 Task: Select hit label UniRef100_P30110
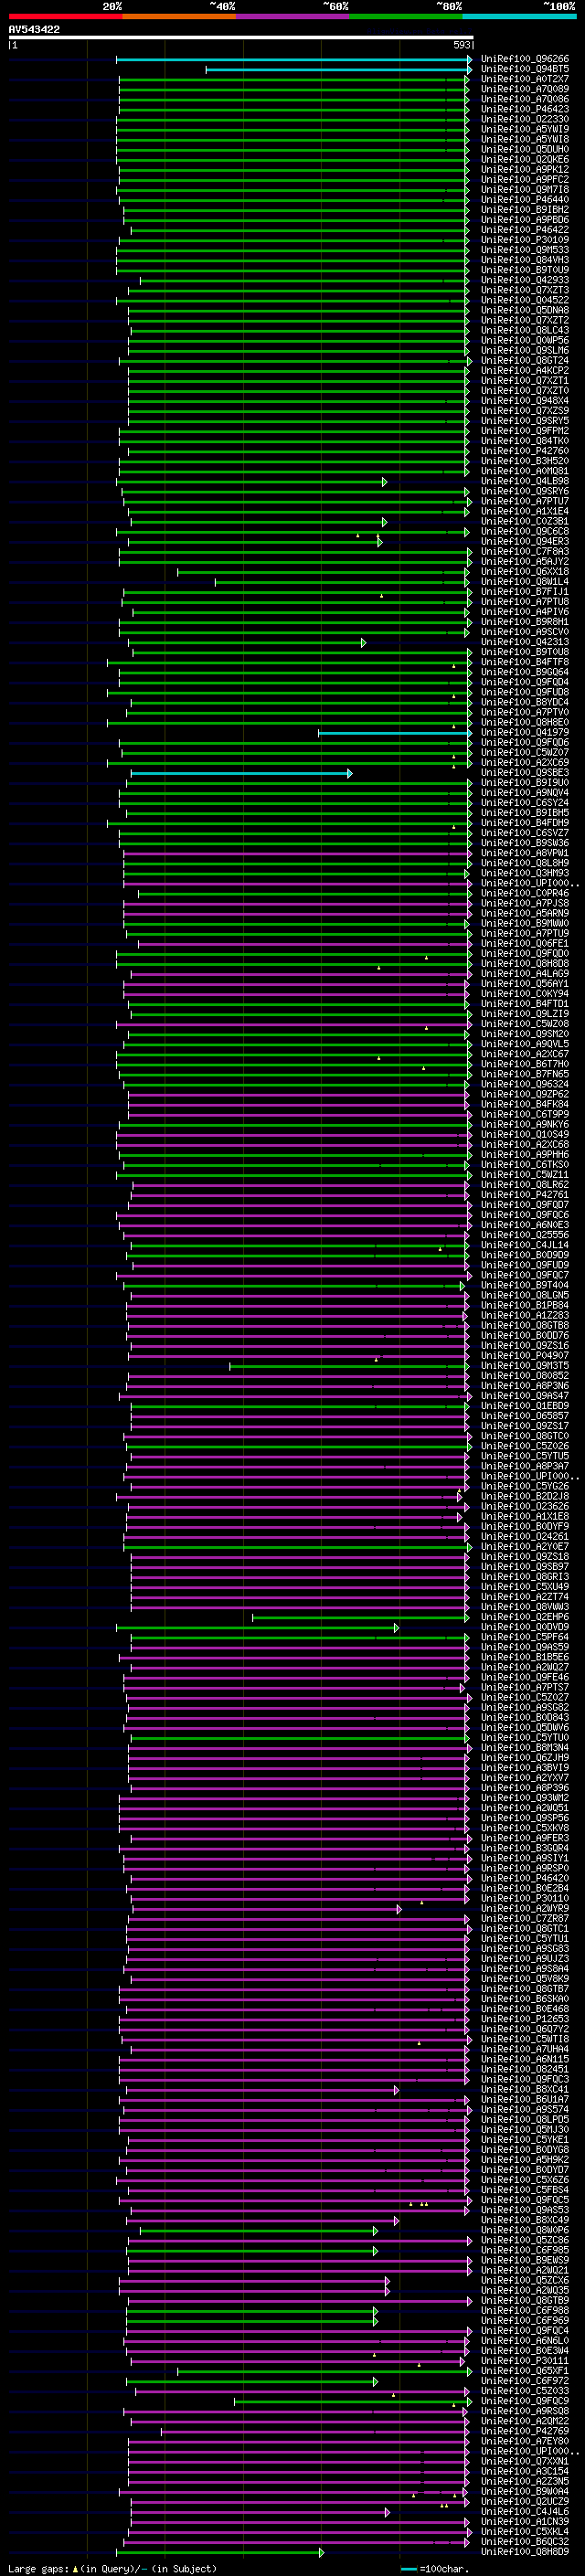[524, 1898]
